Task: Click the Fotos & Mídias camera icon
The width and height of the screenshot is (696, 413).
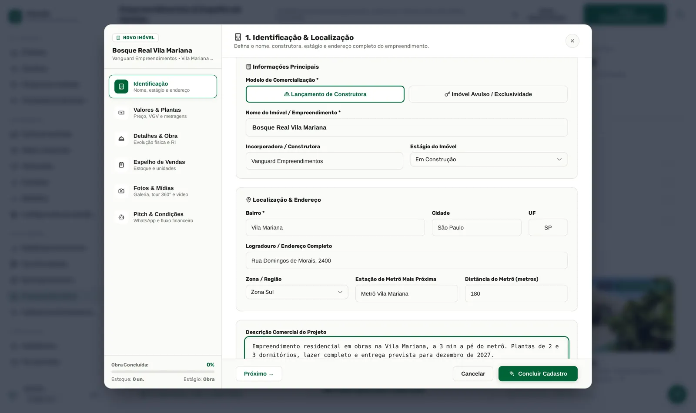Action: pyautogui.click(x=121, y=191)
